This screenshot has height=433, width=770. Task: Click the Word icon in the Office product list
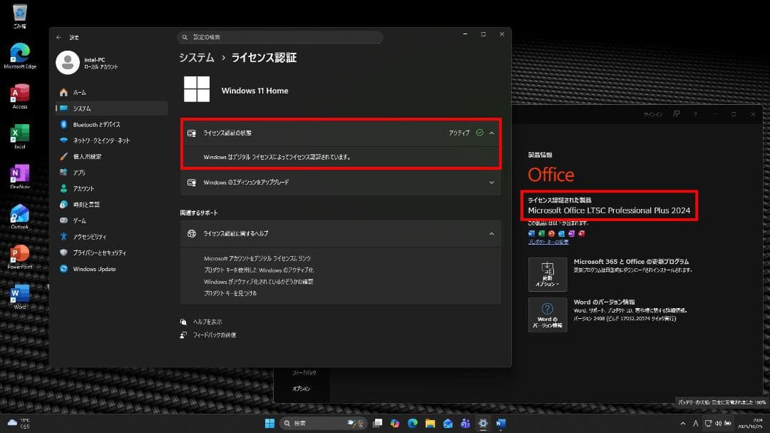(x=531, y=233)
